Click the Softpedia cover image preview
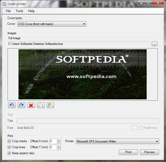 click(83, 74)
